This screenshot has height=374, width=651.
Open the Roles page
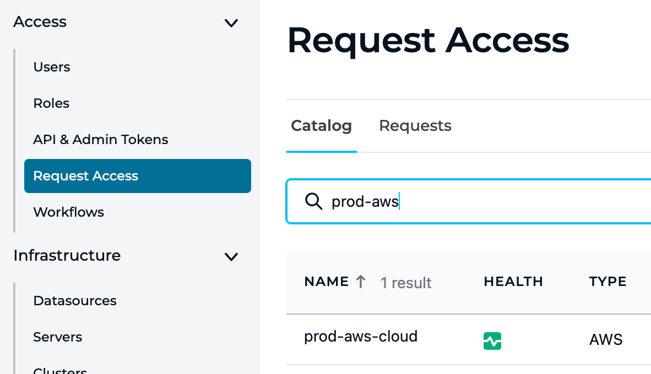tap(51, 103)
